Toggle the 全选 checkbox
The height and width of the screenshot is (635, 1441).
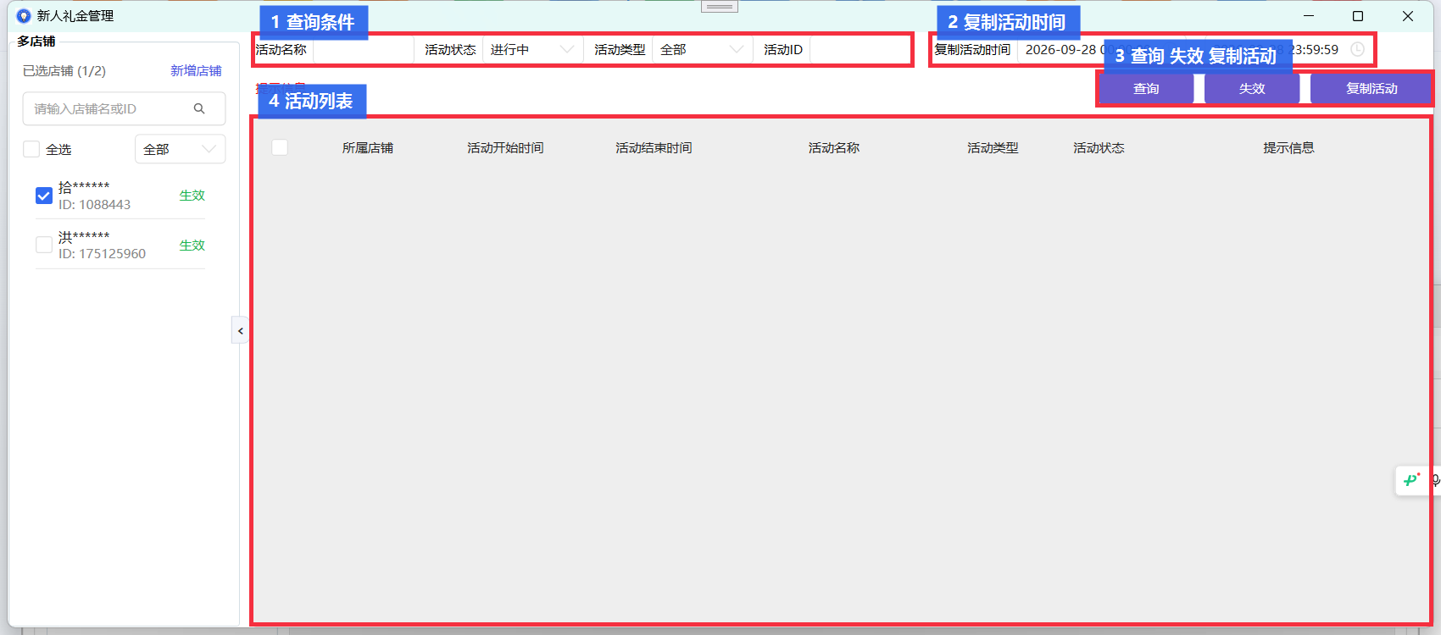click(31, 149)
